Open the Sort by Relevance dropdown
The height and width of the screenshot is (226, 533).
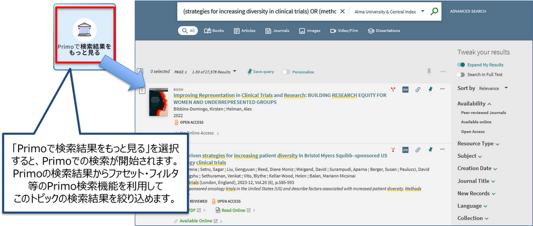click(492, 88)
